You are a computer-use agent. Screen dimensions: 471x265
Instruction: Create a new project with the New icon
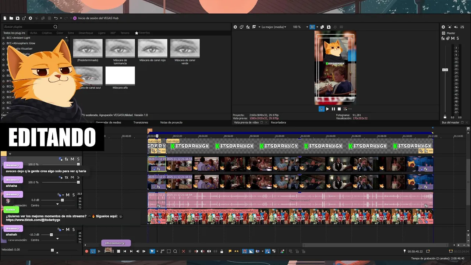pyautogui.click(x=5, y=18)
